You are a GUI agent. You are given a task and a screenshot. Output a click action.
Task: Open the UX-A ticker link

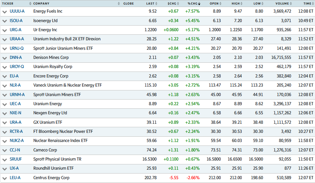[14, 168]
